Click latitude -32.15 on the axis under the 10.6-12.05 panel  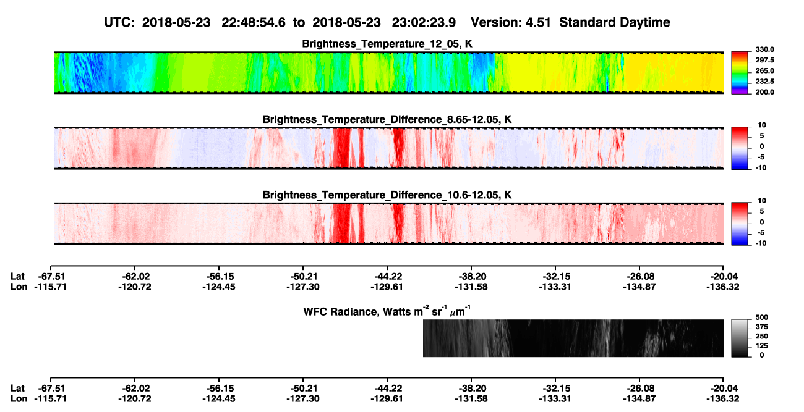556,277
